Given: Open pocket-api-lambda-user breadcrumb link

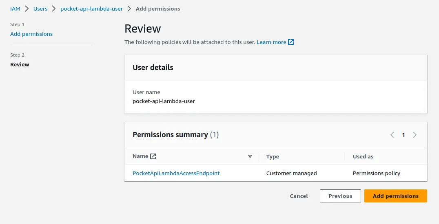Looking at the screenshot, I should (91, 9).
